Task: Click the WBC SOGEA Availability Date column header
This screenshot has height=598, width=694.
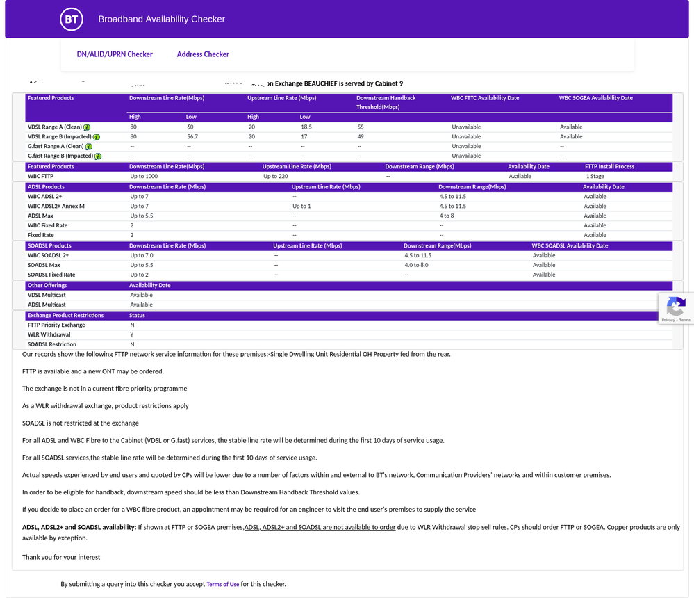Action: (595, 98)
